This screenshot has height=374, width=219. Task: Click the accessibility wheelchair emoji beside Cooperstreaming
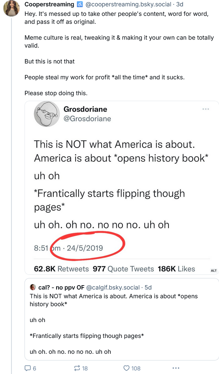click(x=79, y=4)
